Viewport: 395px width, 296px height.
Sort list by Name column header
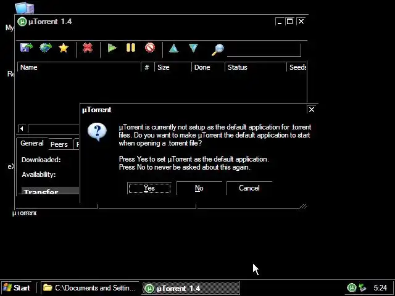78,67
